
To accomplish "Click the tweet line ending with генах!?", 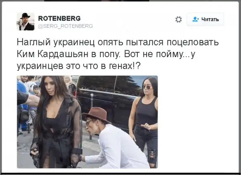I will 79,66.
